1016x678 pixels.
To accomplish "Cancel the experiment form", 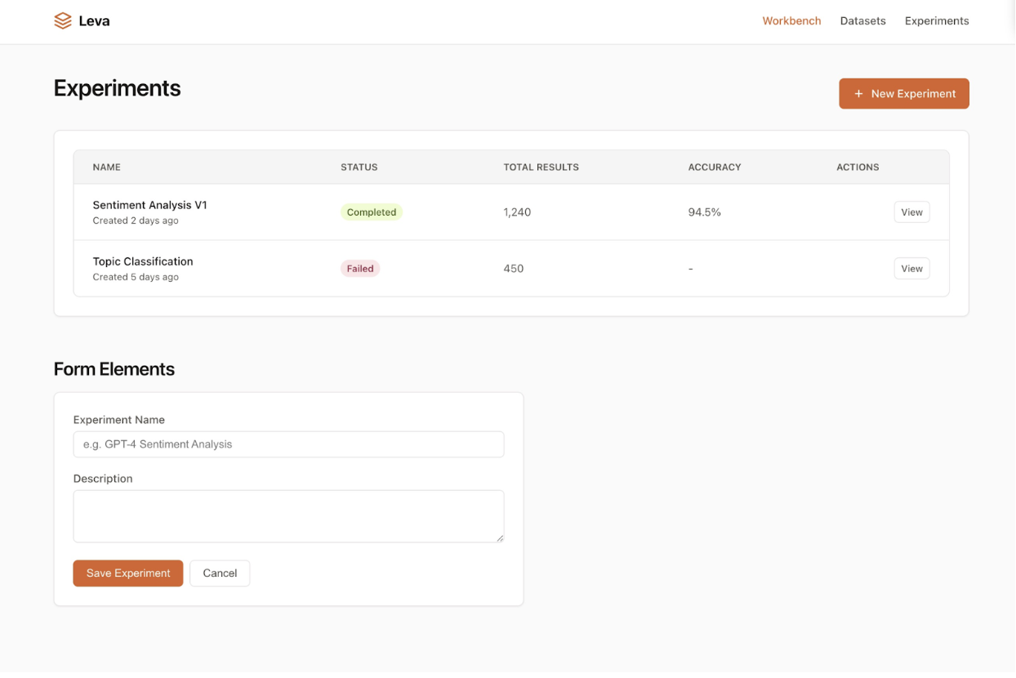I will point(220,573).
